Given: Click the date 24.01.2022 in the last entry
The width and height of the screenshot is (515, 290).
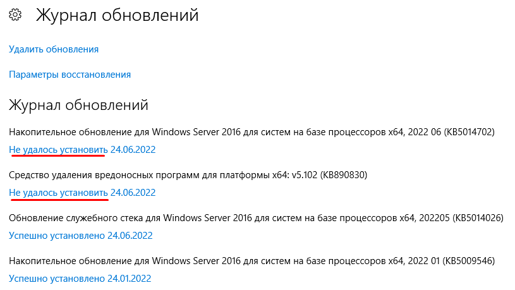Looking at the screenshot, I should pyautogui.click(x=130, y=278).
